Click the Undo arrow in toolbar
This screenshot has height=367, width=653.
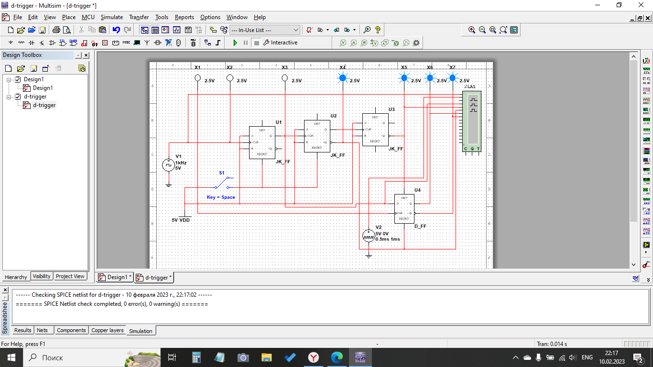point(116,30)
